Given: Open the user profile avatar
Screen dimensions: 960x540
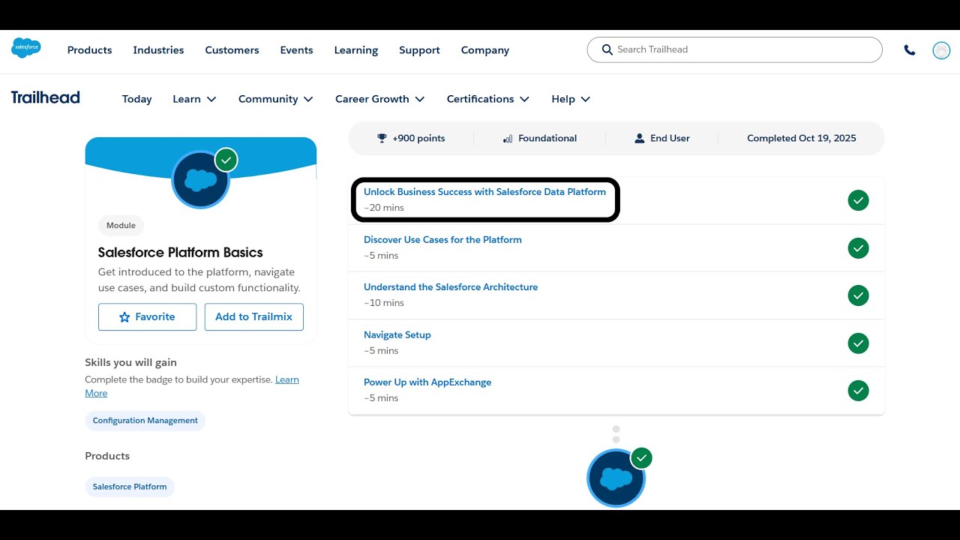Looking at the screenshot, I should click(941, 50).
